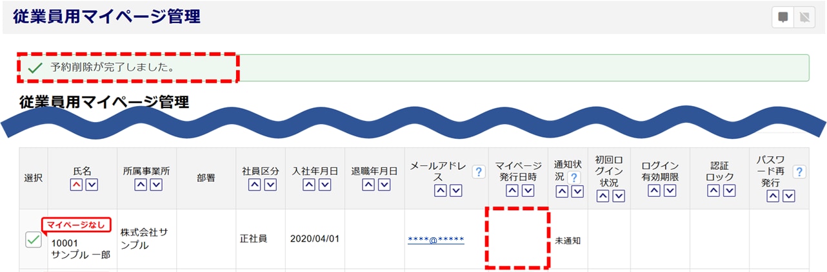Uncheck the selection box for サンプル 一郎
The image size is (827, 272).
tap(33, 240)
